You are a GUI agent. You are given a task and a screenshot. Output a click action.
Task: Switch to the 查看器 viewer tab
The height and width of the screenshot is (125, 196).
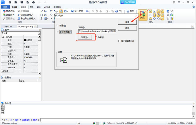tap(14, 7)
